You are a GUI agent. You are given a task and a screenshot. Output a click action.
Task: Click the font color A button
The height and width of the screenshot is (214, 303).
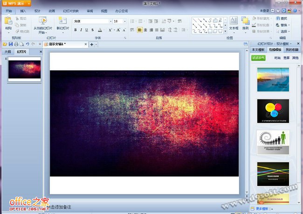click(100, 30)
